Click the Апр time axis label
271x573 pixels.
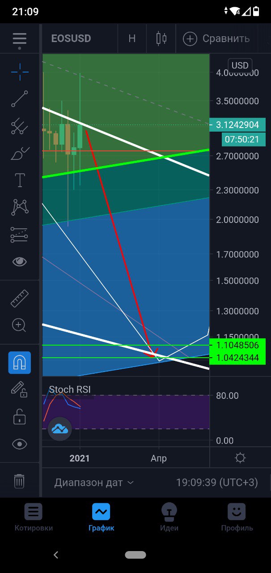(x=159, y=458)
